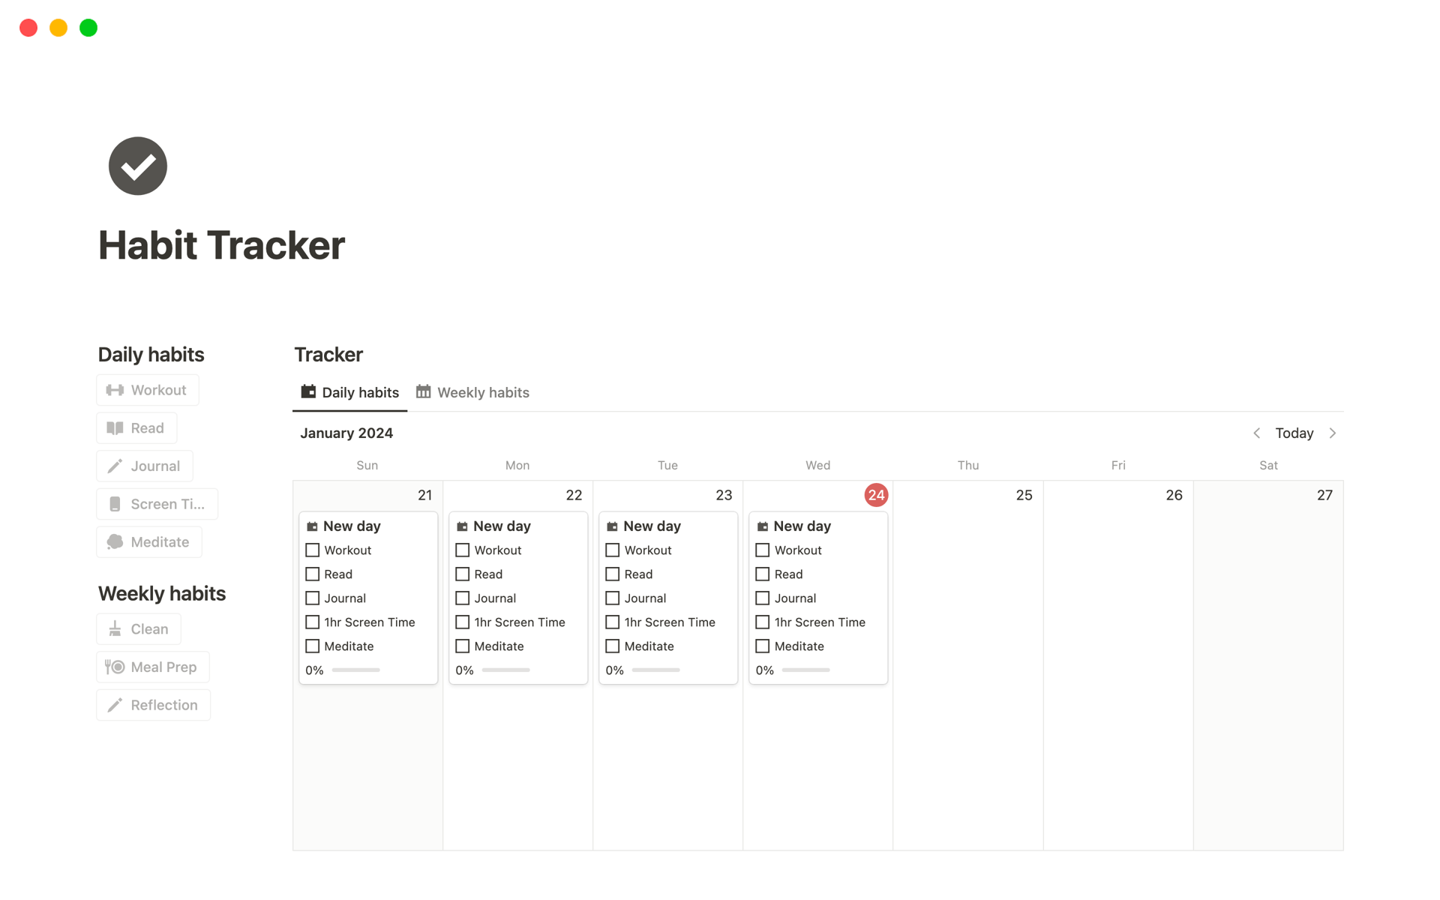Toggle the Meditate checkbox on Jan 23

(612, 646)
